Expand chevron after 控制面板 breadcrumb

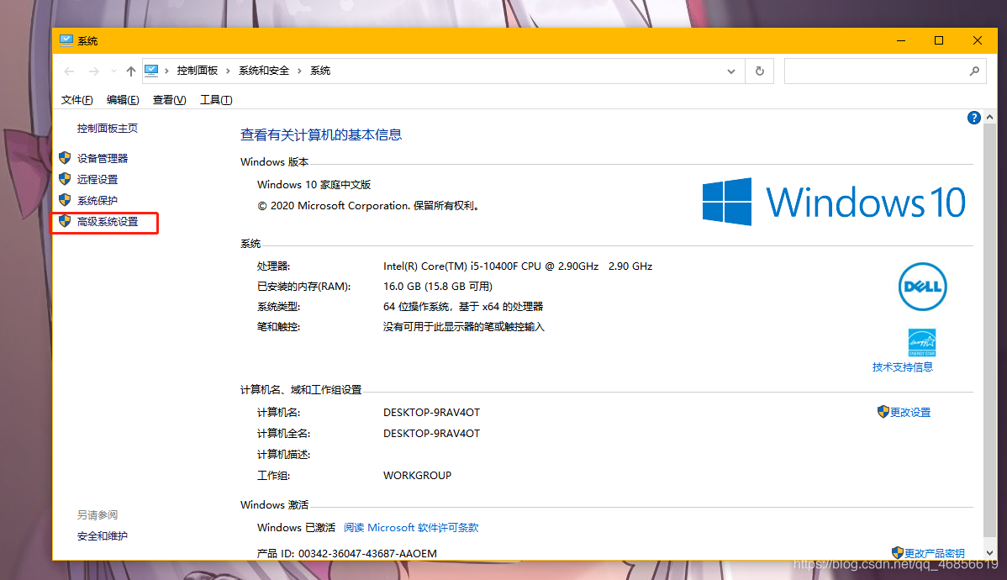tap(228, 71)
